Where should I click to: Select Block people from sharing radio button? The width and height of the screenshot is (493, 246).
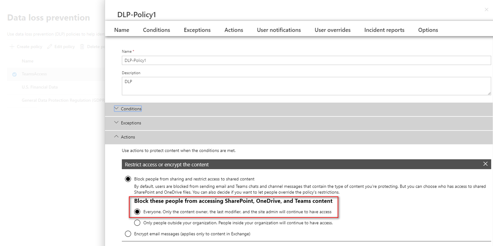pyautogui.click(x=128, y=179)
